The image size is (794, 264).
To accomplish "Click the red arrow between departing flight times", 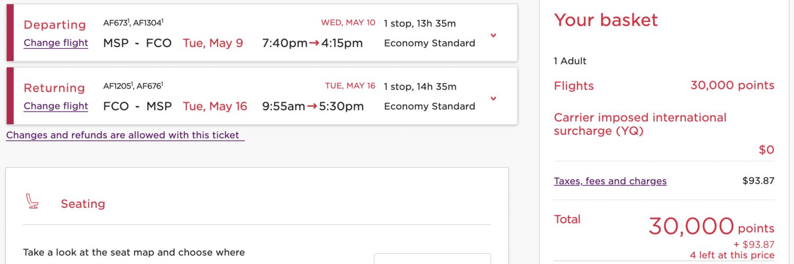I will click(314, 43).
